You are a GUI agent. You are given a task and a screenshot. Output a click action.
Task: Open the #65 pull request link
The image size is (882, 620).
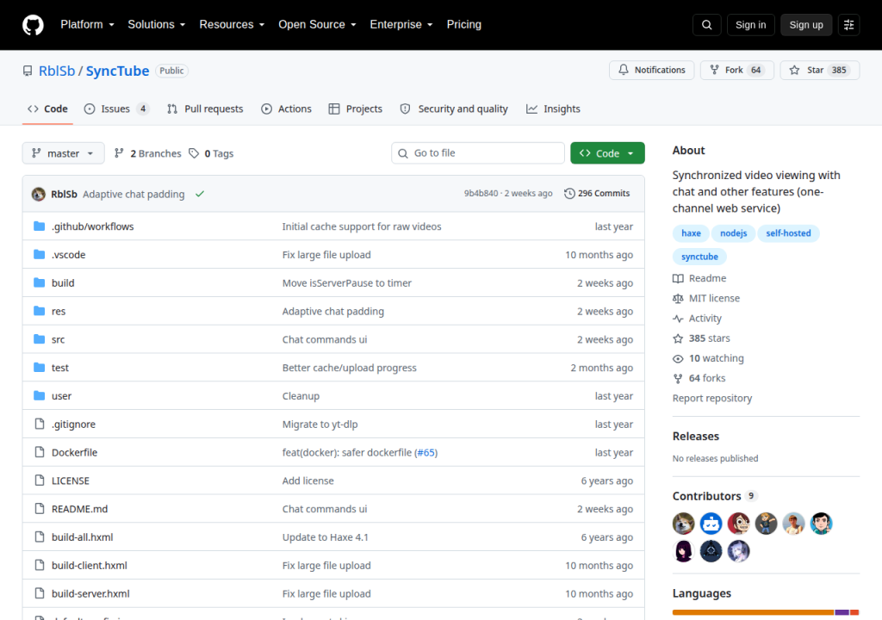pos(425,452)
